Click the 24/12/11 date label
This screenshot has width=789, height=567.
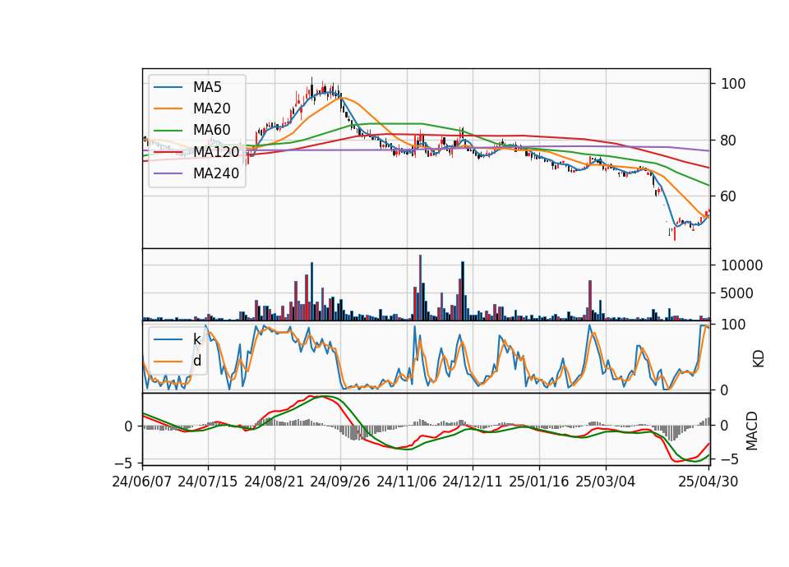(x=472, y=482)
